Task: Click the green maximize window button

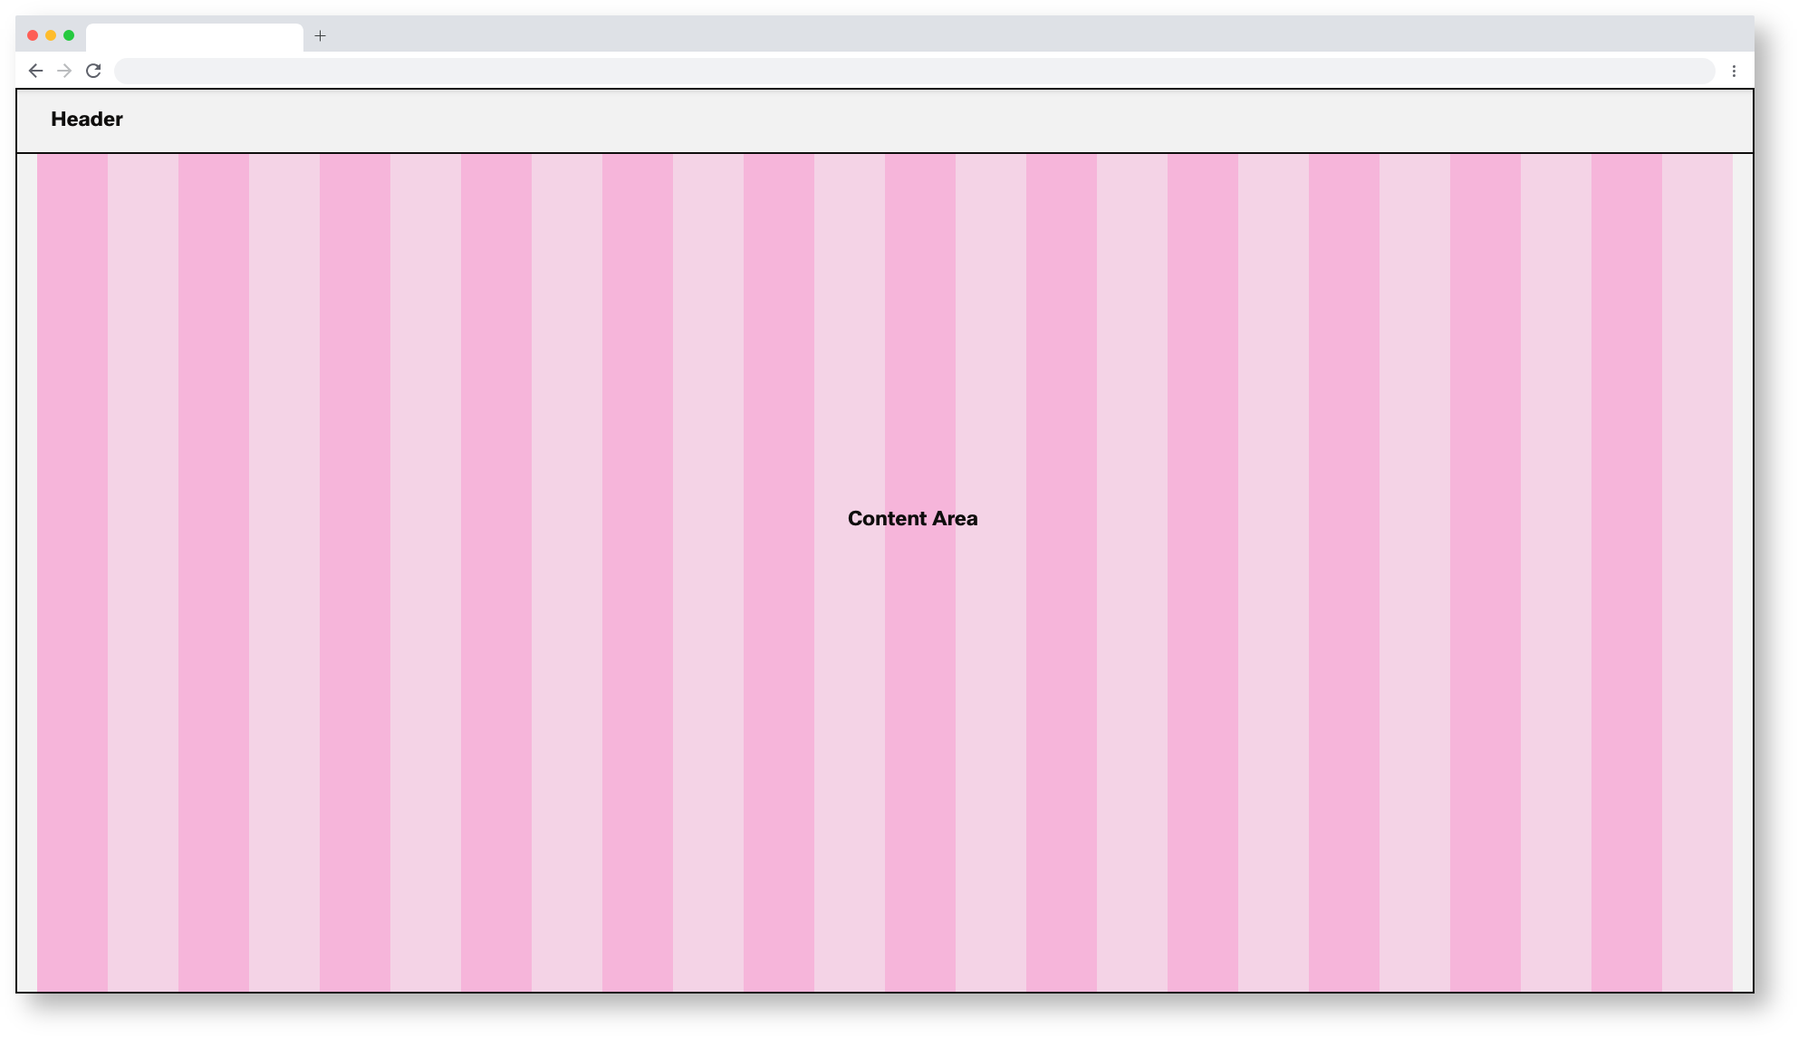Action: [x=69, y=35]
